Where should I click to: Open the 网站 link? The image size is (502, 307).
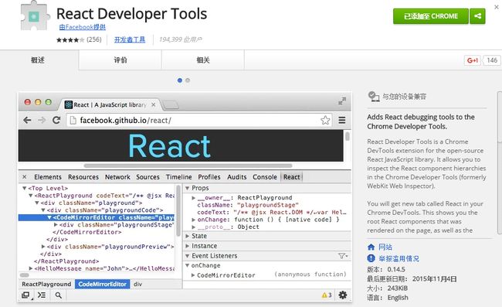pyautogui.click(x=385, y=247)
